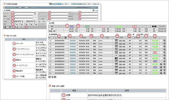
Task: Enable the AUD currency checkbox
Action: [x=34, y=24]
